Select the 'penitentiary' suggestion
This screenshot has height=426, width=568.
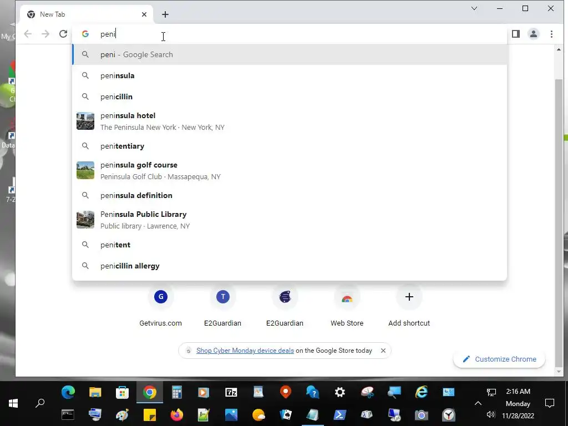(x=290, y=146)
